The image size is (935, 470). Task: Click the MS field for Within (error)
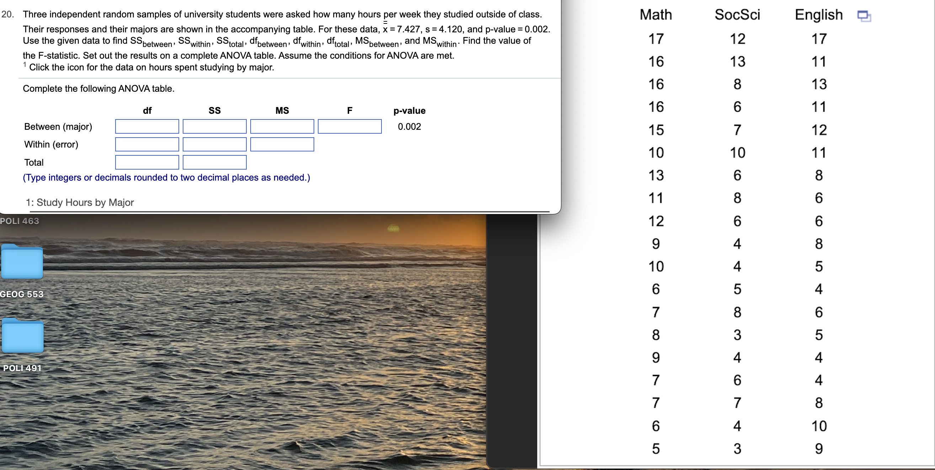point(282,144)
